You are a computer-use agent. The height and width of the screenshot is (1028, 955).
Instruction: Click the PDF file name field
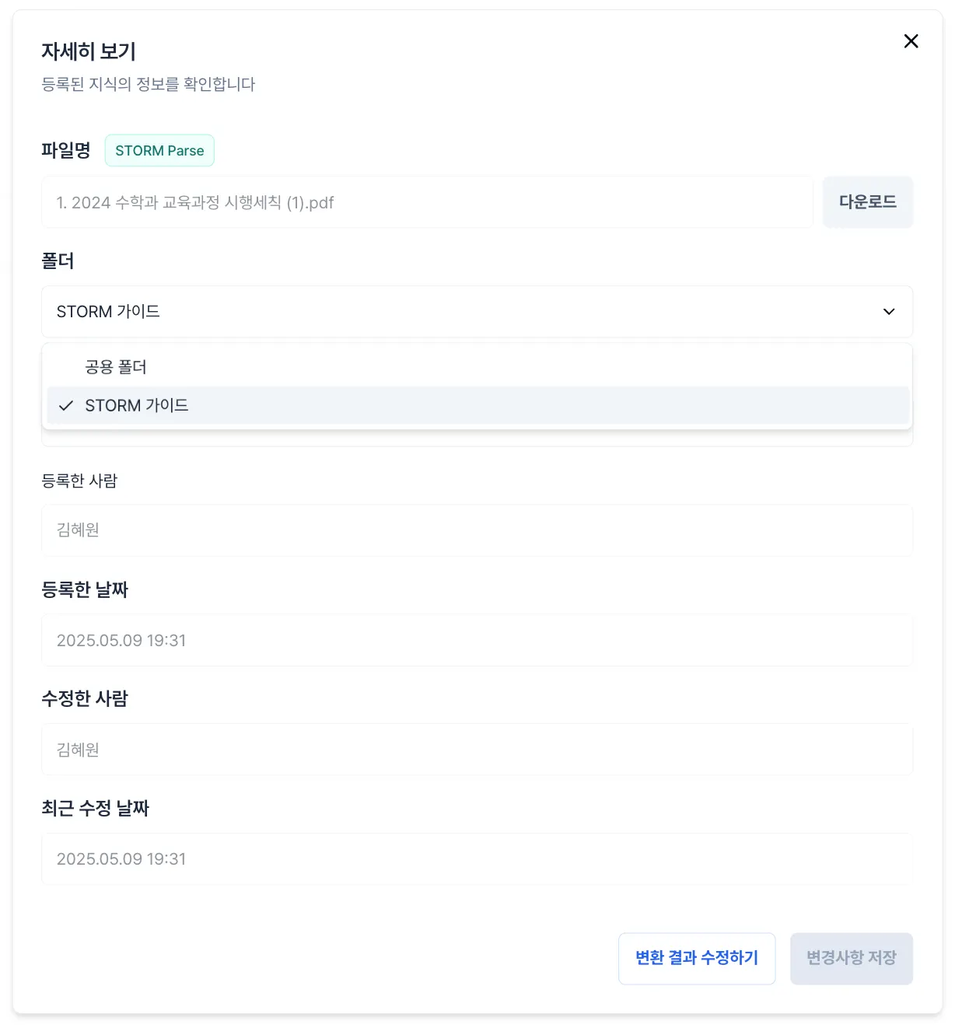(427, 203)
